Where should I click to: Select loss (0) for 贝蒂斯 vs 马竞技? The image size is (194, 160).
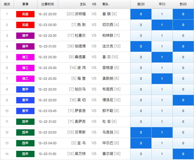pyautogui.click(x=183, y=132)
